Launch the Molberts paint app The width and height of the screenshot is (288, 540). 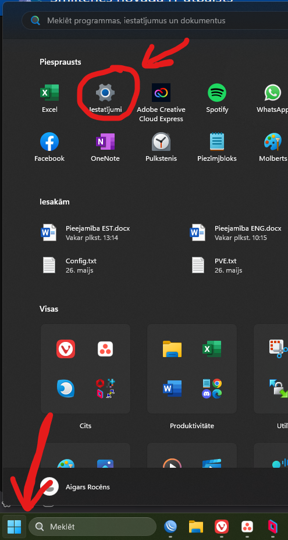click(x=273, y=148)
